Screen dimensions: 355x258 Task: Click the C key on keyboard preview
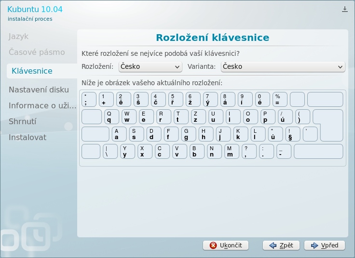(x=163, y=152)
